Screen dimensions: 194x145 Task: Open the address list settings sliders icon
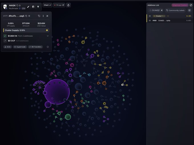189,10
